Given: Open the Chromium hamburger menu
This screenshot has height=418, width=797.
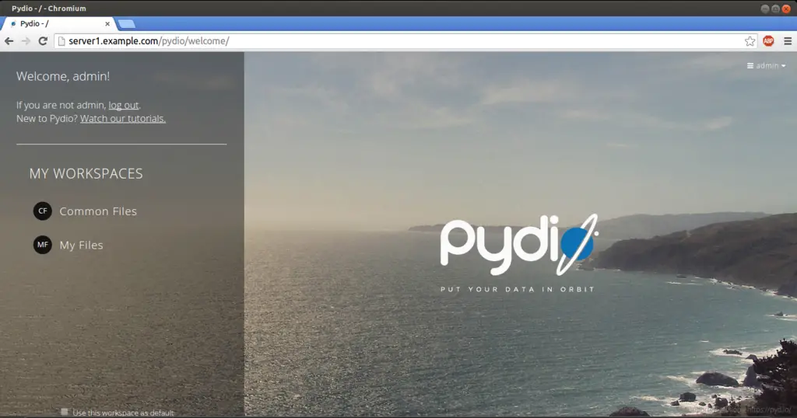Looking at the screenshot, I should pos(788,41).
